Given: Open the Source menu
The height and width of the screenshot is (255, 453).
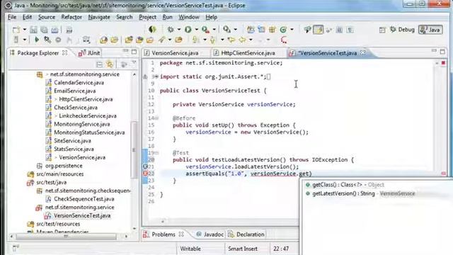Looking at the screenshot, I should [x=47, y=17].
